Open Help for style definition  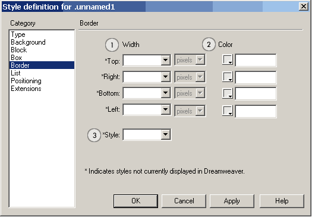(282, 201)
